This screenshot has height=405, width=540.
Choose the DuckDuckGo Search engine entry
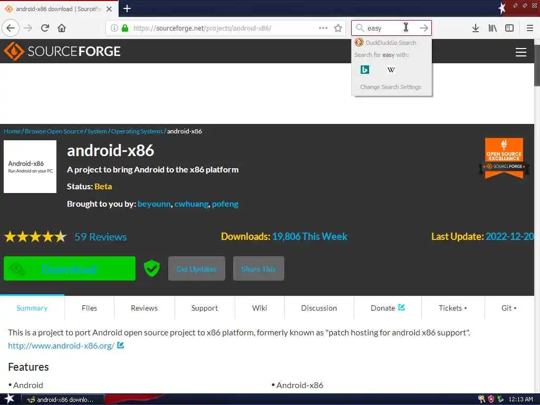point(391,43)
